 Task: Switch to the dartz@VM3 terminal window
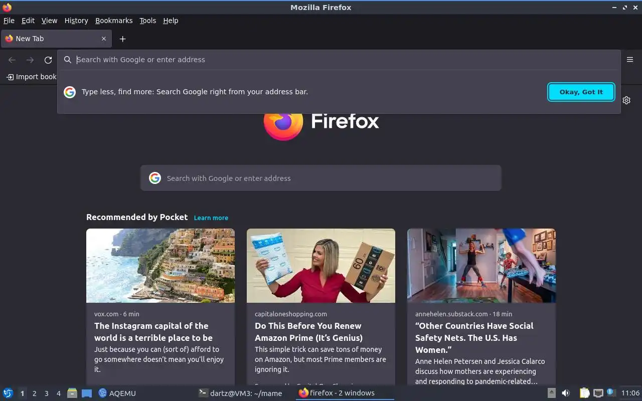tap(240, 393)
